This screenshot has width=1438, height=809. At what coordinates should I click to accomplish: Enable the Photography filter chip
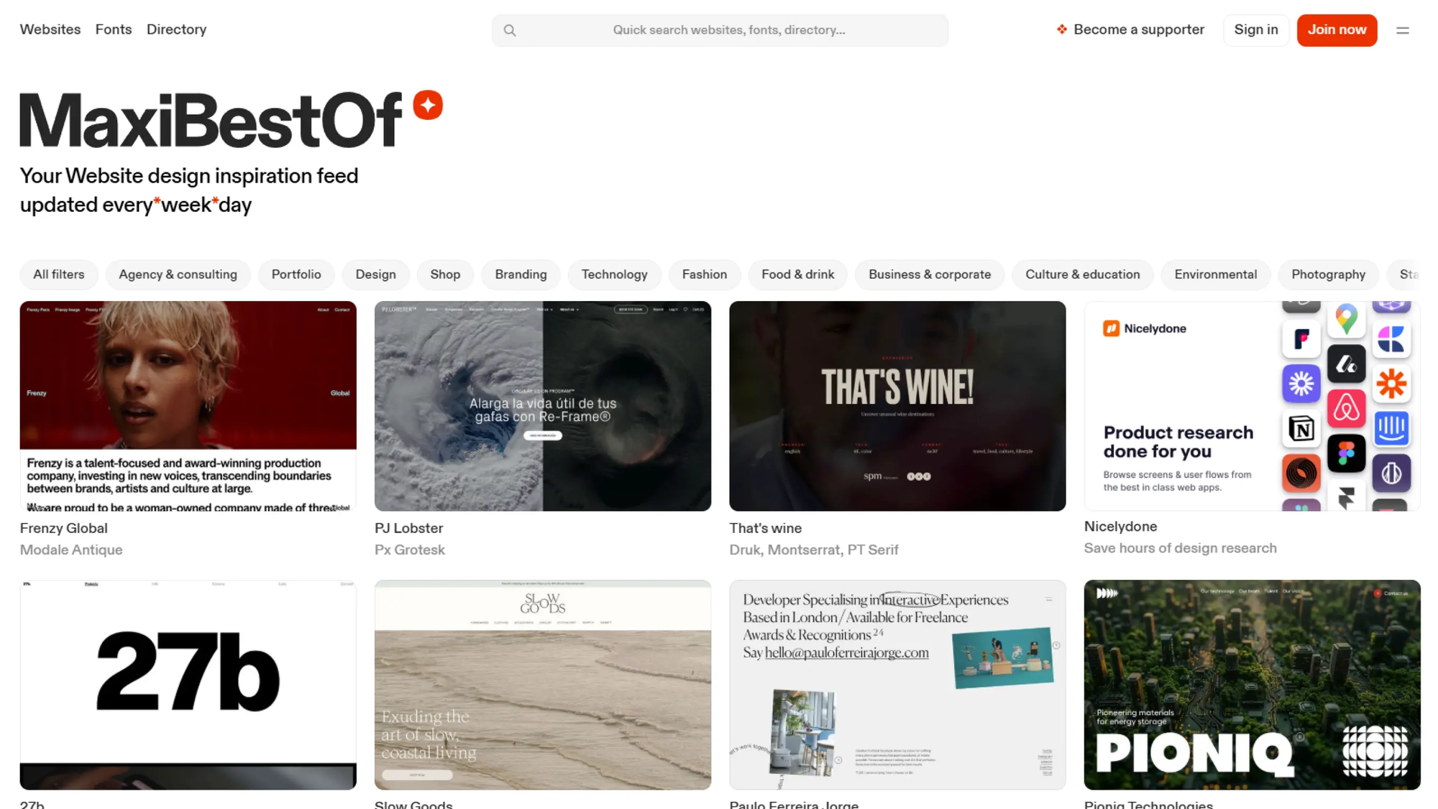pos(1327,274)
